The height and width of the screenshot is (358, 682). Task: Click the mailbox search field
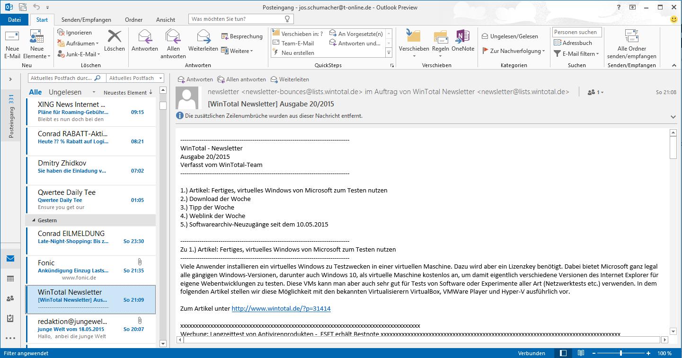[66, 78]
